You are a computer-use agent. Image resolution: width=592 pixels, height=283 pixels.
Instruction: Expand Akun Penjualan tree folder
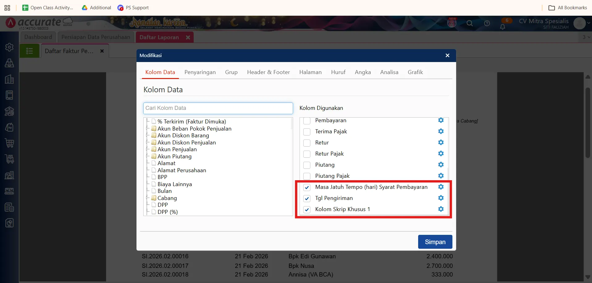[x=148, y=149]
